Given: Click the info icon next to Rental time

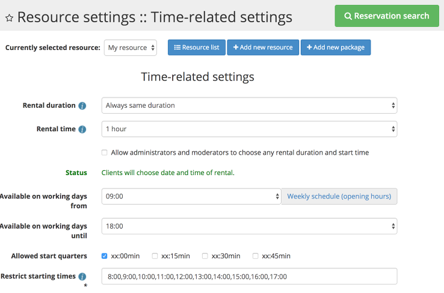Looking at the screenshot, I should [x=82, y=129].
